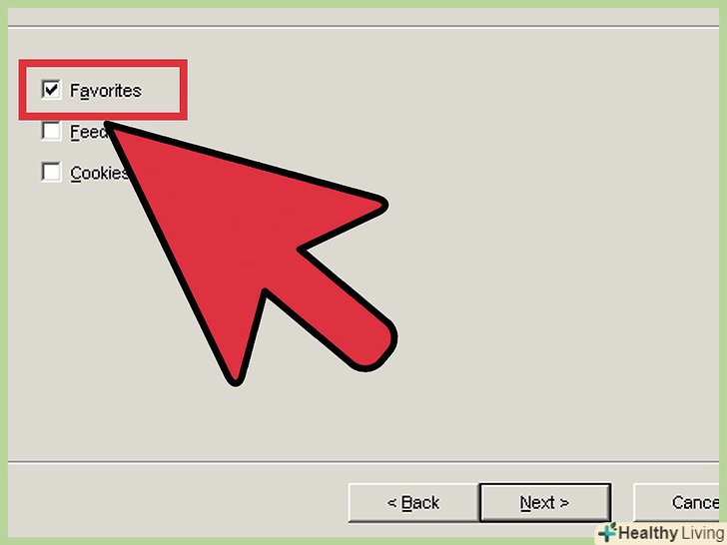Enable the Feeds checkbox
The image size is (727, 545).
coord(51,131)
